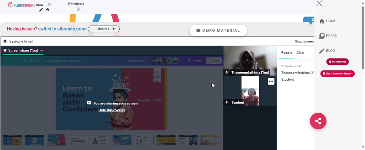
Task: Click Student microphone icon
Action: coord(227,102)
